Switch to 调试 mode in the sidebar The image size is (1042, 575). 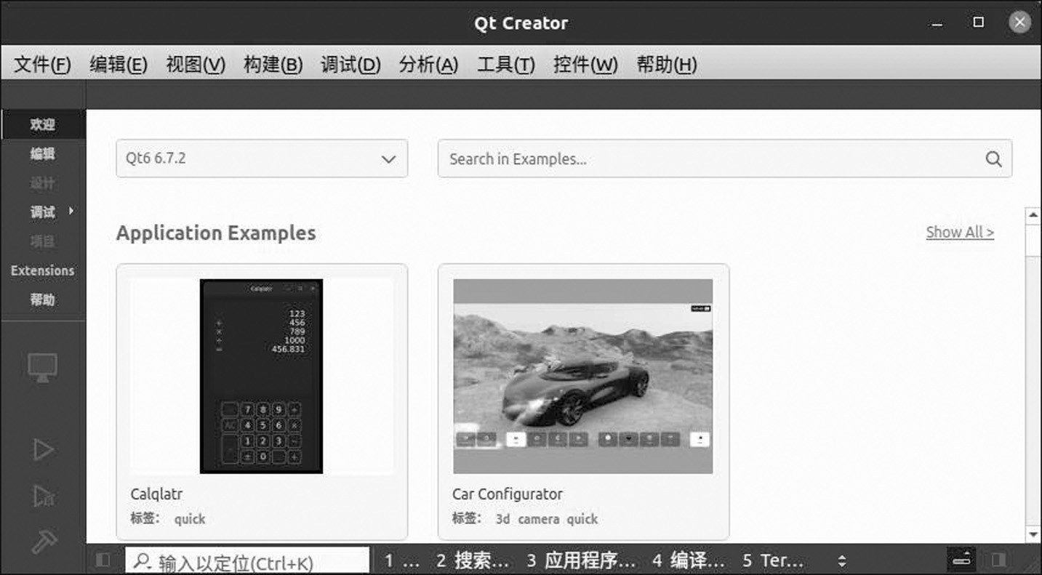click(x=43, y=212)
